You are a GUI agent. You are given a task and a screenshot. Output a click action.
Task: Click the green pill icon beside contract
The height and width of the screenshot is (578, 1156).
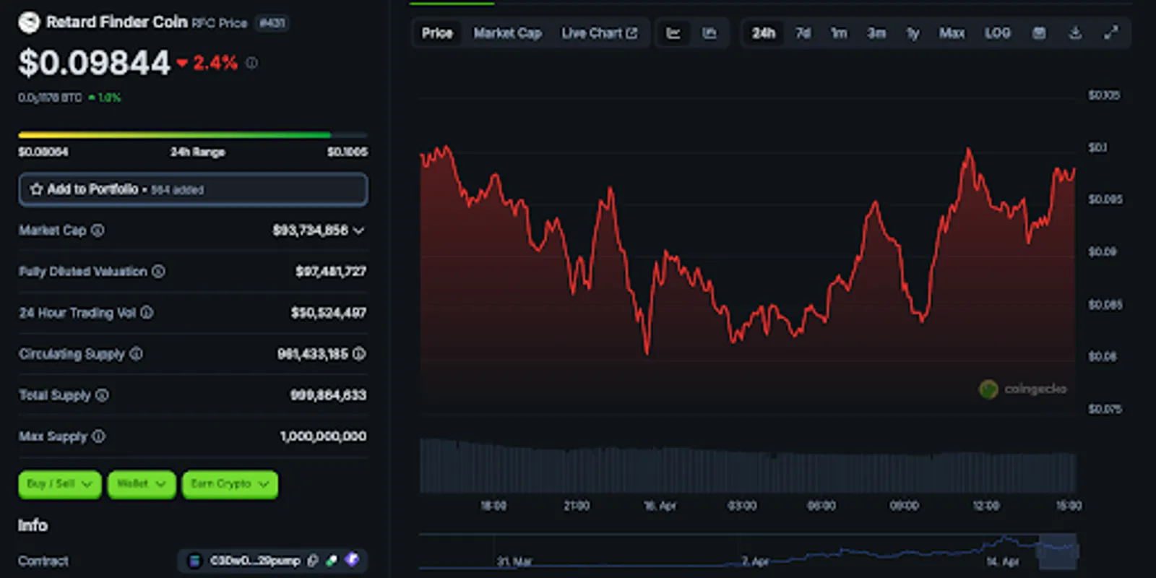[332, 561]
